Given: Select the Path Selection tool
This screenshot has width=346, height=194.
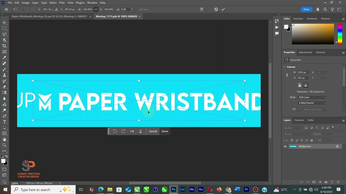Looking at the screenshot, I should (4, 128).
